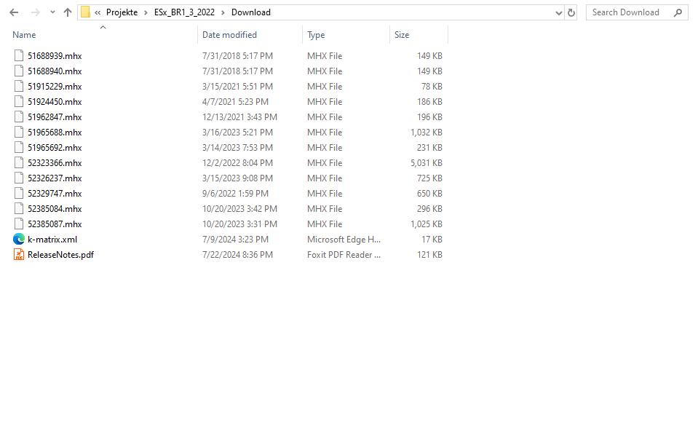The image size is (698, 442).
Task: Go back using the Back arrow
Action: 14,12
